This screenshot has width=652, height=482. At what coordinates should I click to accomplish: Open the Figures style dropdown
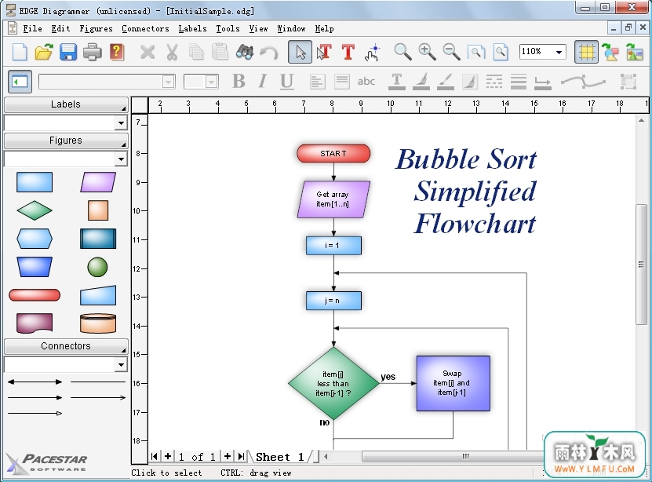click(121, 159)
